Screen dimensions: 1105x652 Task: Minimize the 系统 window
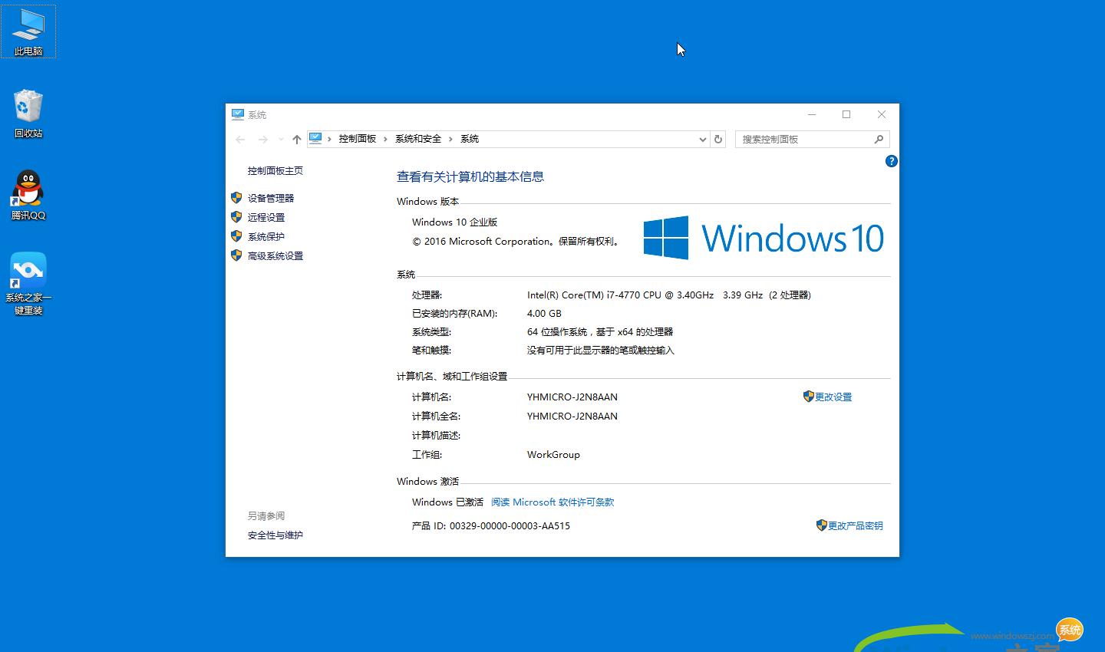[812, 114]
